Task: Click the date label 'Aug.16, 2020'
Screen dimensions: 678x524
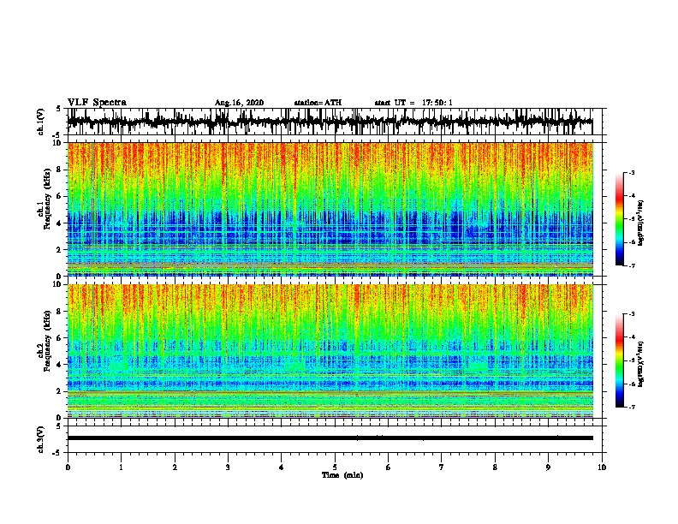Action: [x=239, y=103]
